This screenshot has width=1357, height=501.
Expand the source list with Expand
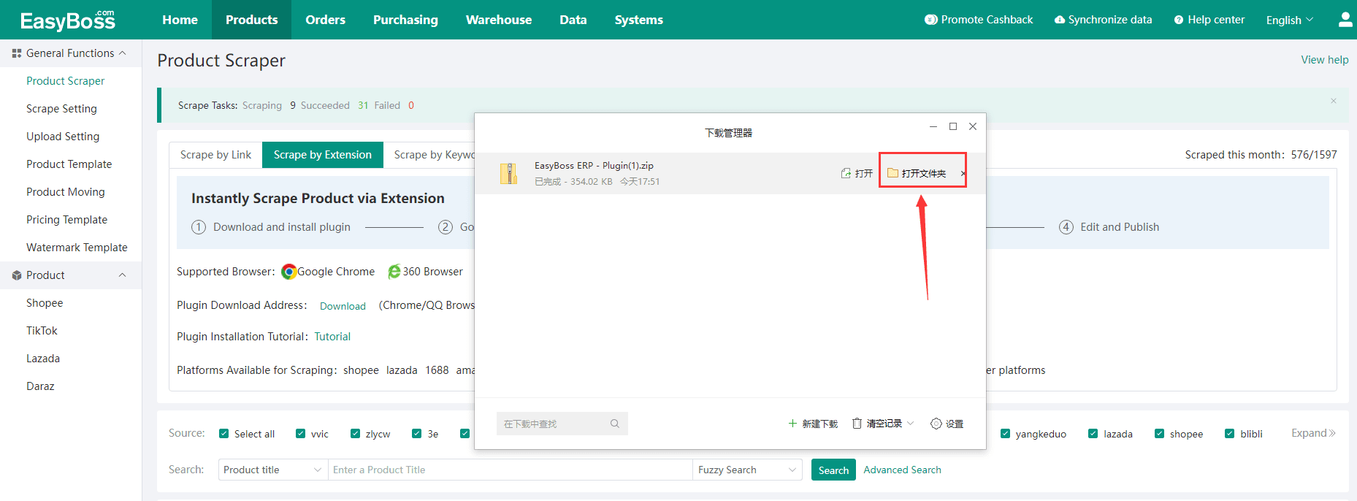(x=1313, y=433)
